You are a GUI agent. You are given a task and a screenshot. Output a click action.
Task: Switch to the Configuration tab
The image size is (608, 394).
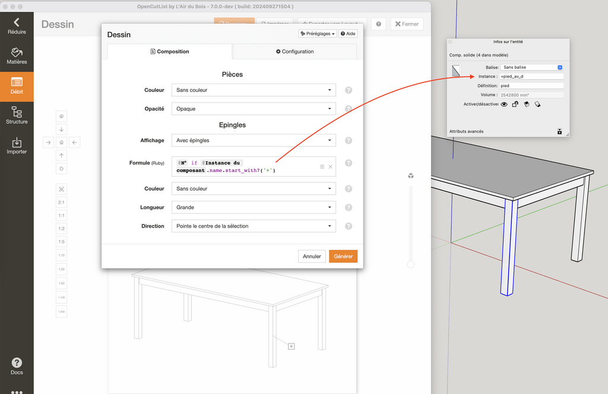pos(294,52)
